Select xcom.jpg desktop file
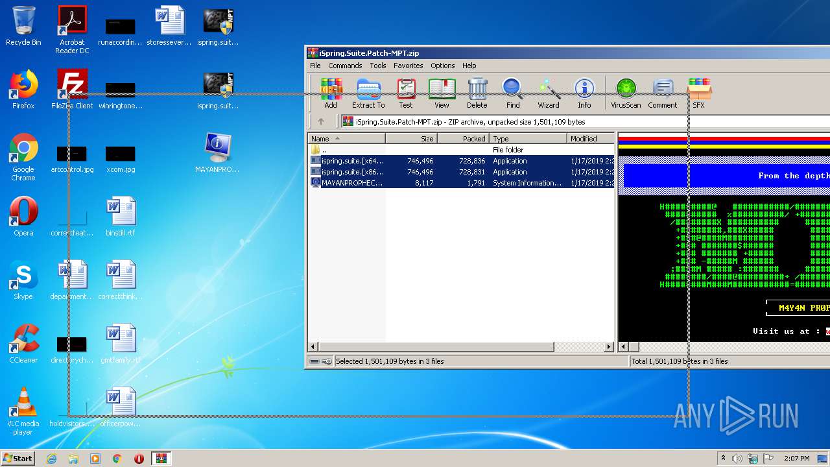The width and height of the screenshot is (830, 467). 121,160
